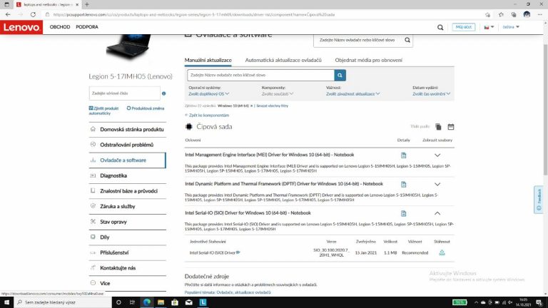Open details for Intel DPTF driver
This screenshot has height=308, width=548.
pos(404,184)
